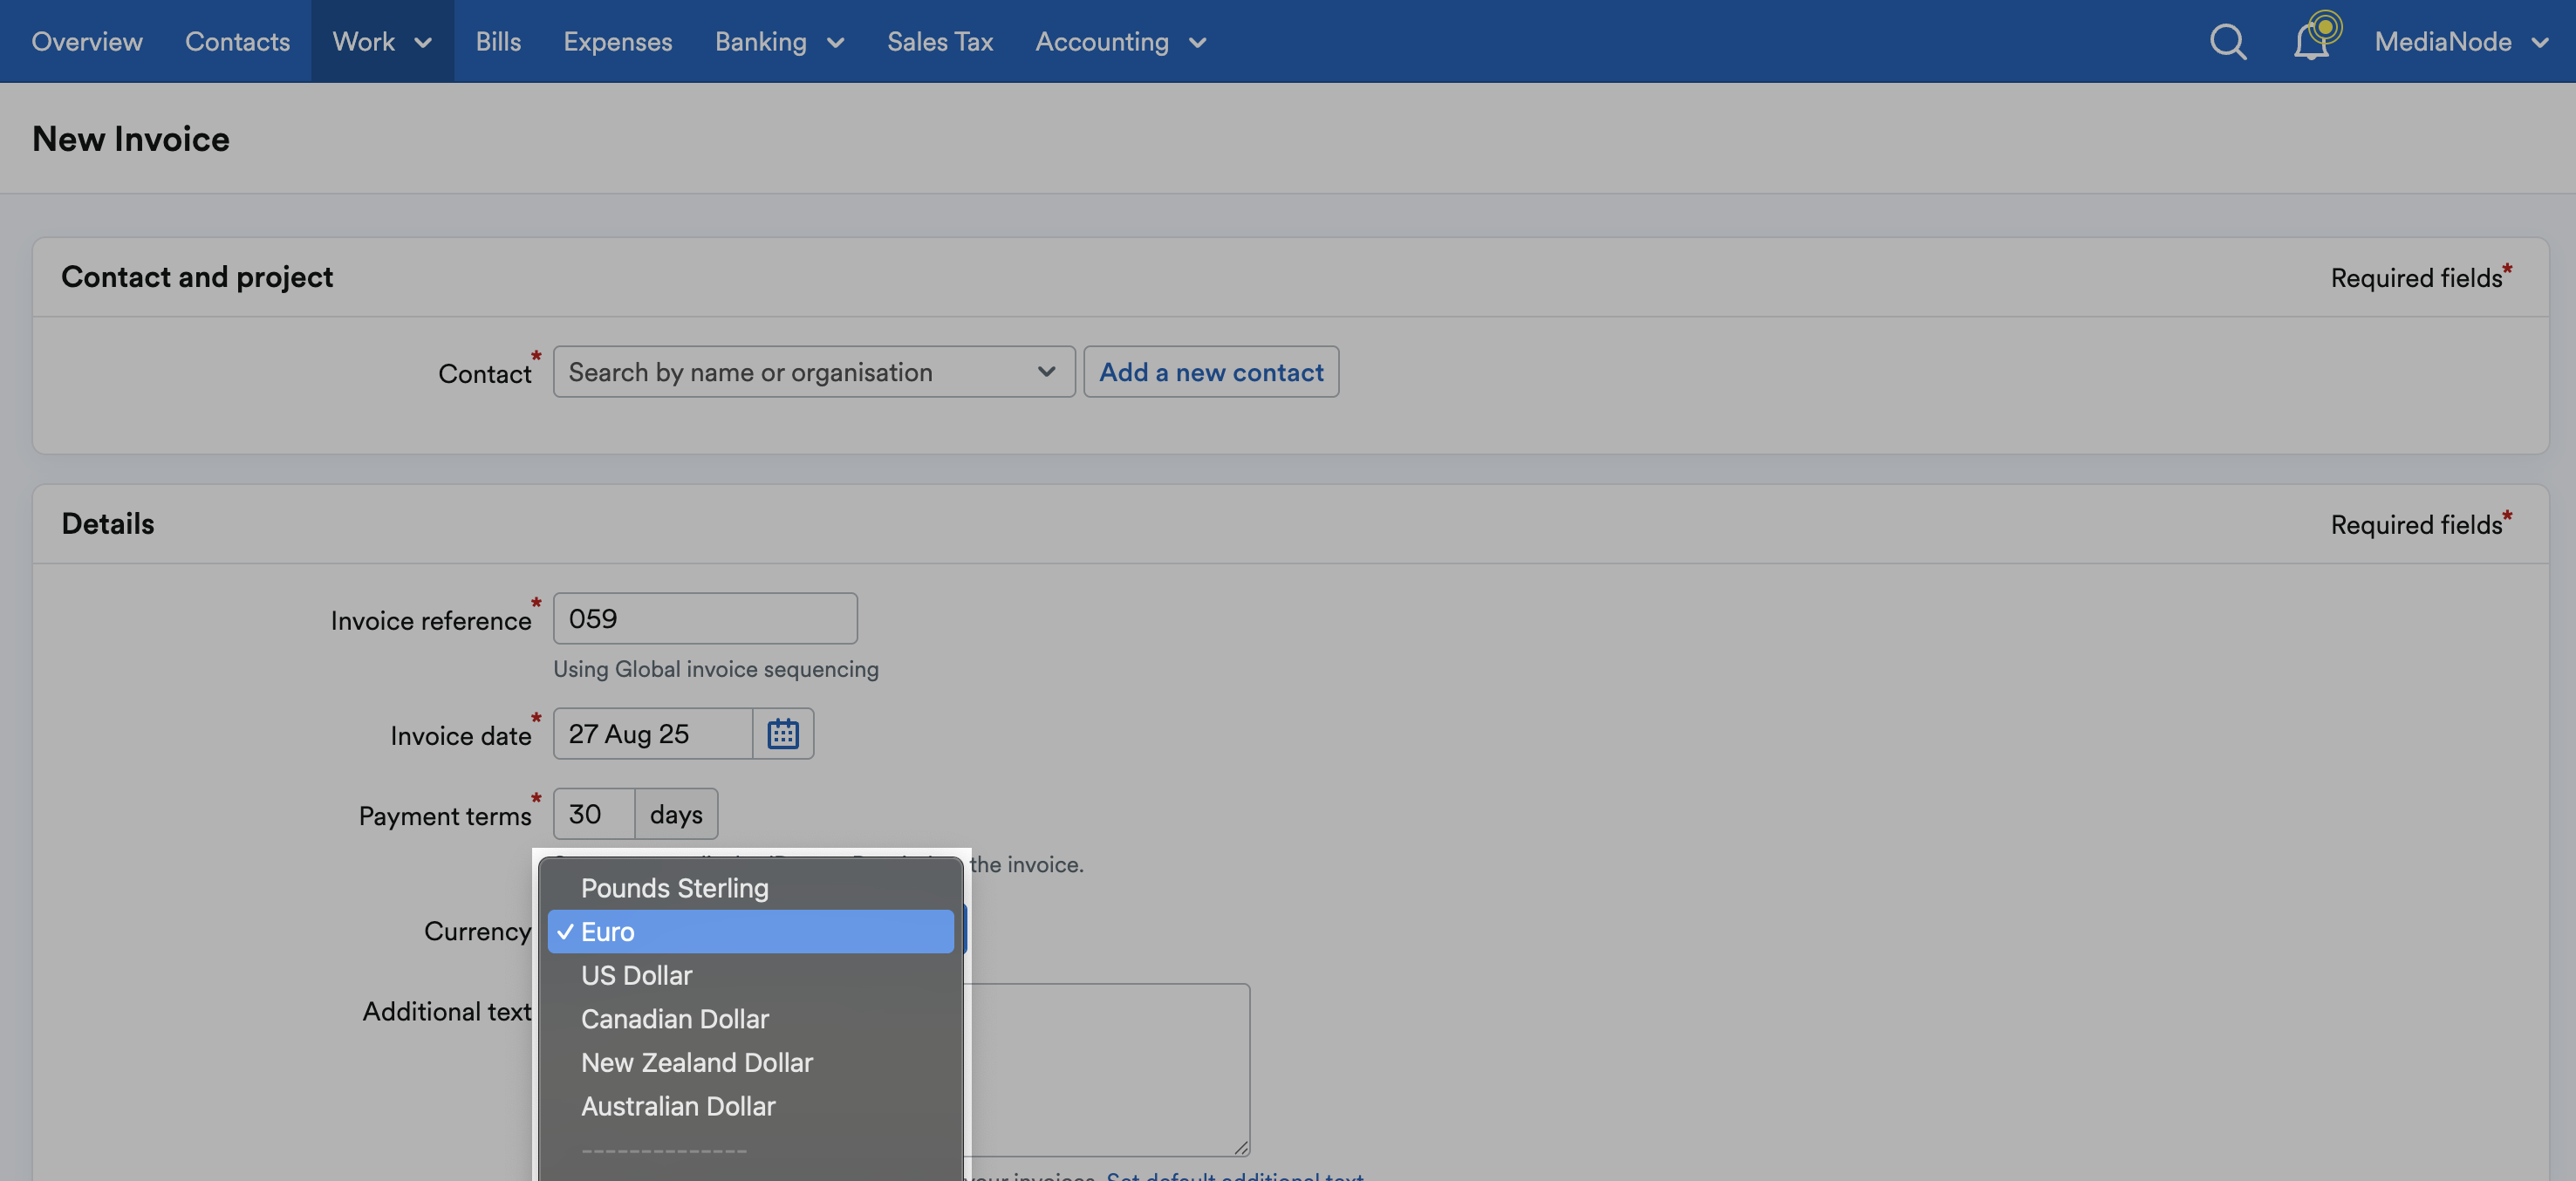Viewport: 2576px width, 1181px height.
Task: Expand the Work menu
Action: click(382, 41)
